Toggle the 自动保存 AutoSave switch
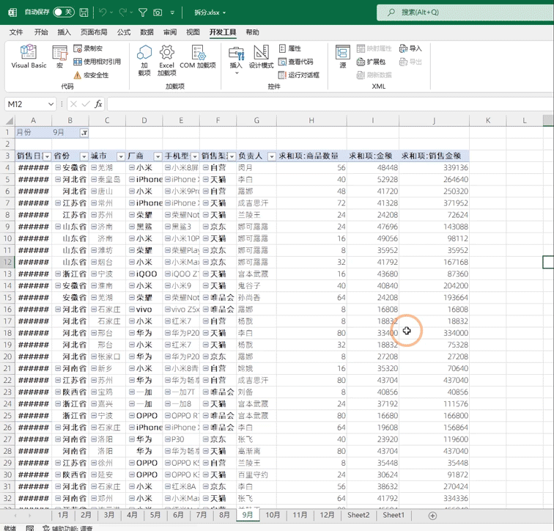 coord(63,12)
